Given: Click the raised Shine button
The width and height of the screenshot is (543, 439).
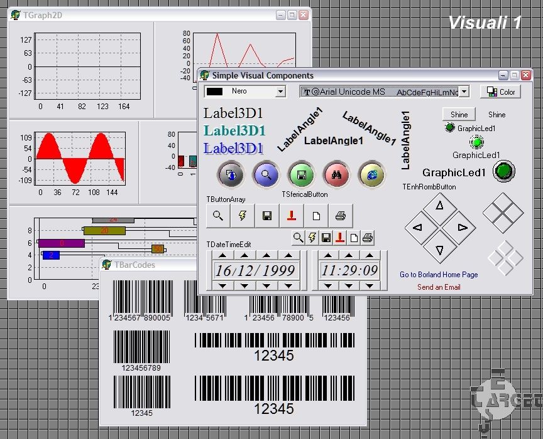Looking at the screenshot, I should coord(459,114).
